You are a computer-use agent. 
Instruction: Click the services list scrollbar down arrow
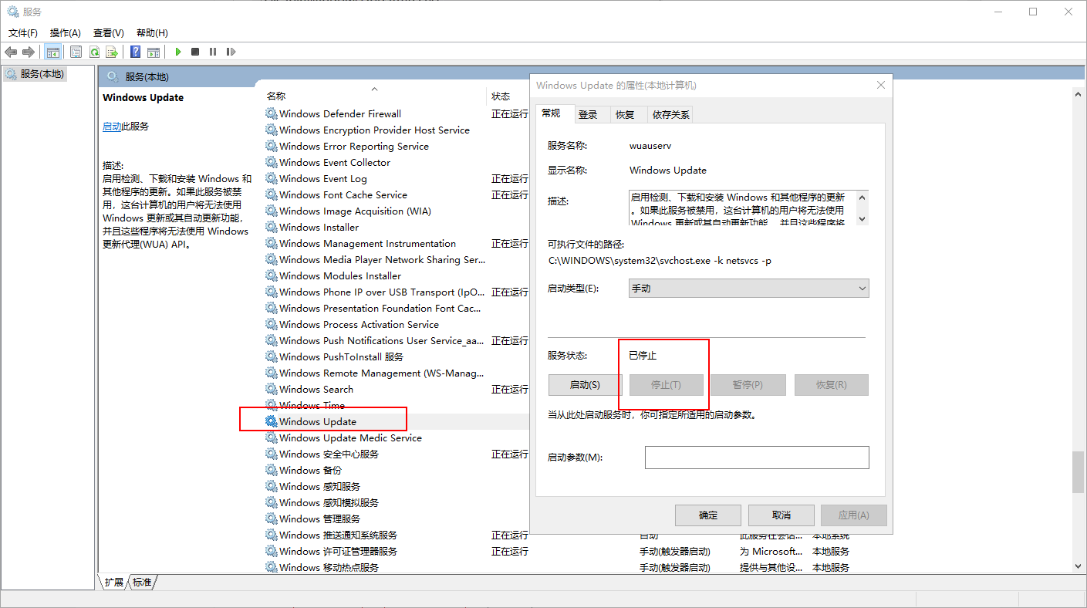point(1078,566)
